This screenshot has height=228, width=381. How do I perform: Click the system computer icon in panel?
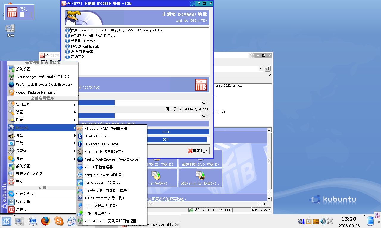click(x=20, y=221)
